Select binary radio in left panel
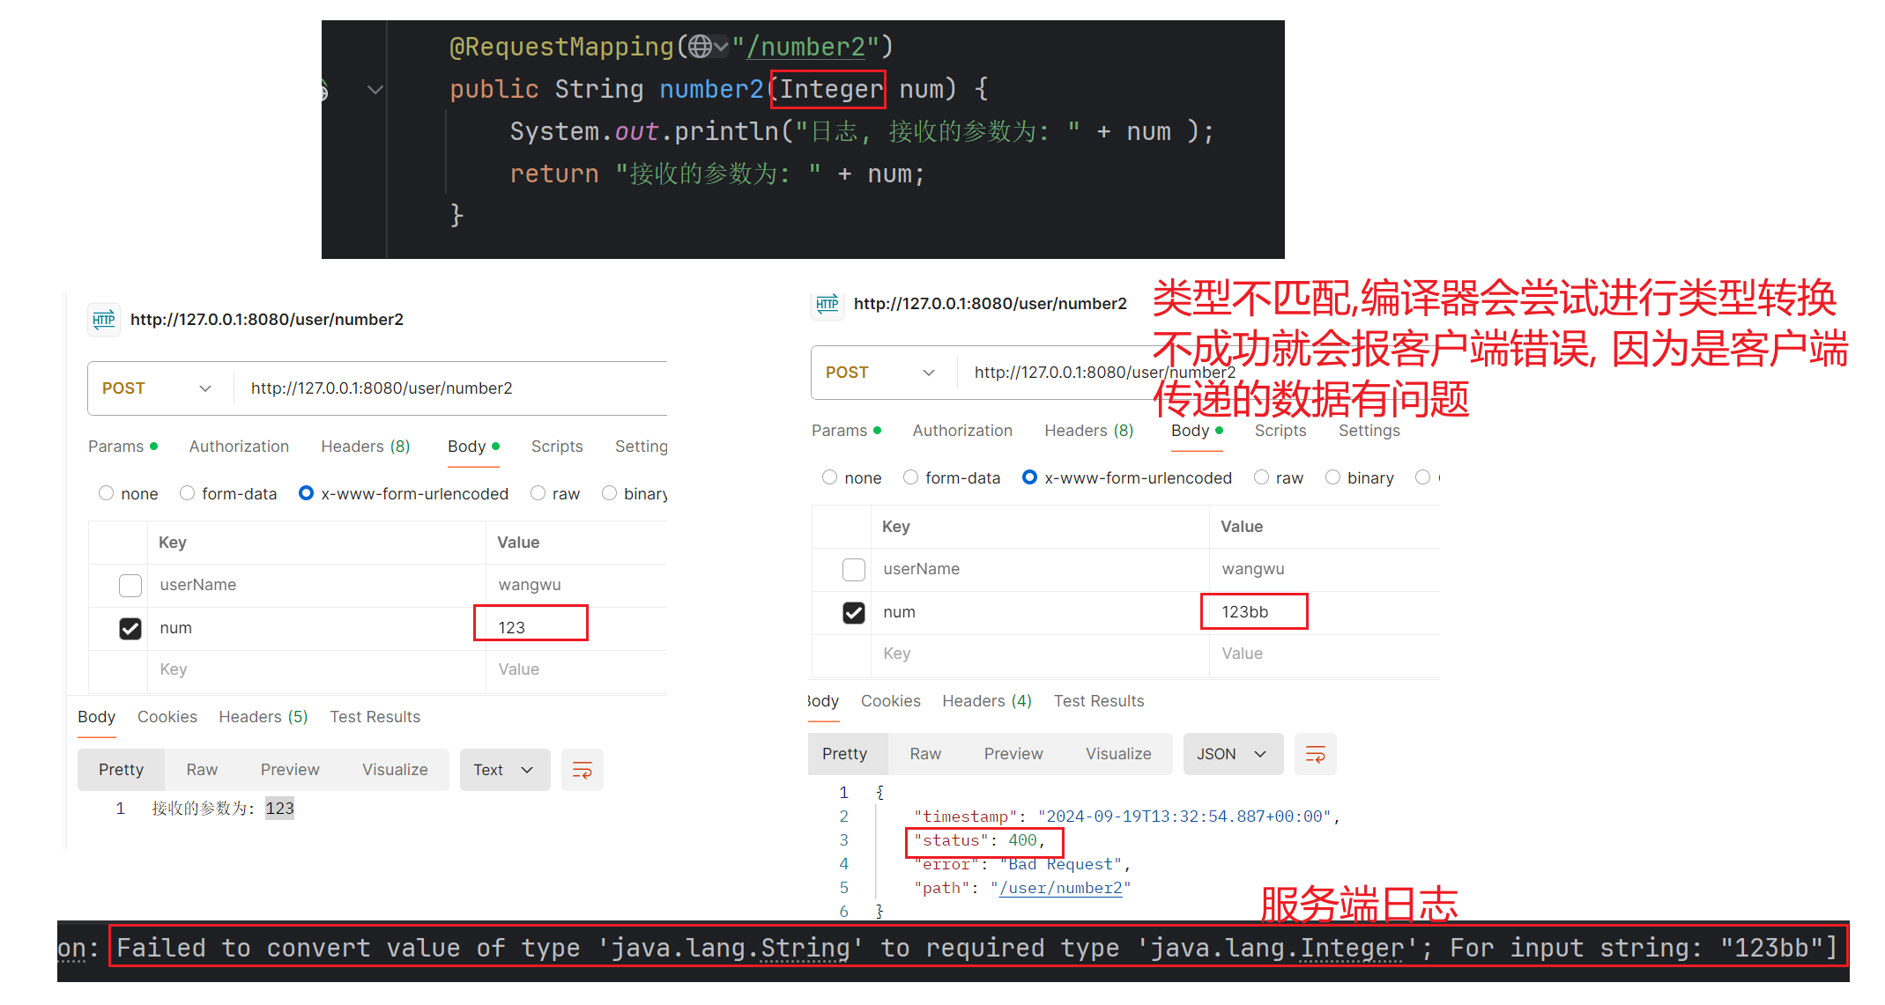Image resolution: width=1885 pixels, height=1005 pixels. 609,493
